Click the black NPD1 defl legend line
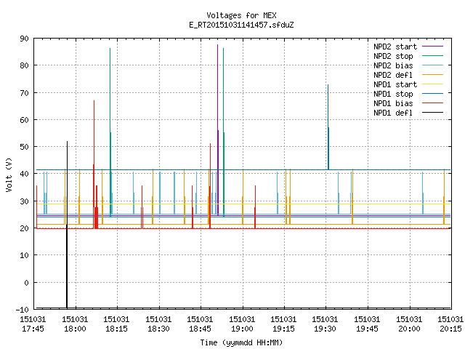 tap(432, 113)
